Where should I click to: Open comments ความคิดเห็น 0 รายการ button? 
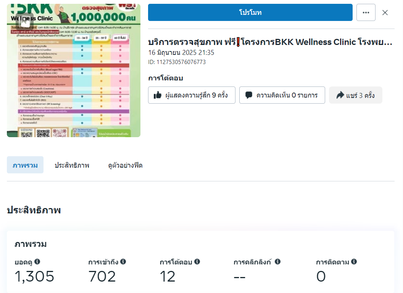pyautogui.click(x=282, y=95)
